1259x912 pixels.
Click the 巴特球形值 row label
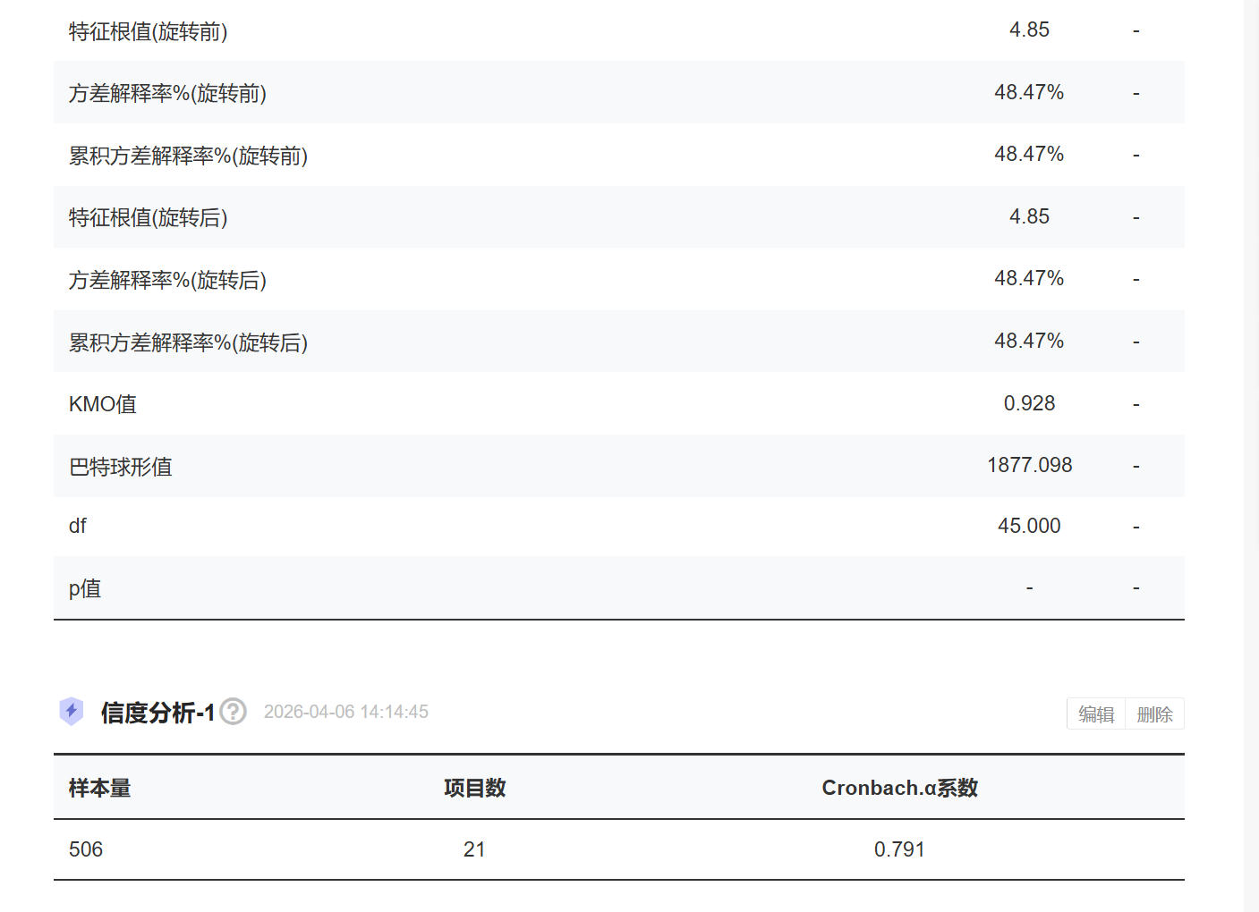point(121,467)
